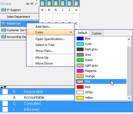Click the color list scroll down arrow
Screen dimensions: 133x114
pos(129,98)
